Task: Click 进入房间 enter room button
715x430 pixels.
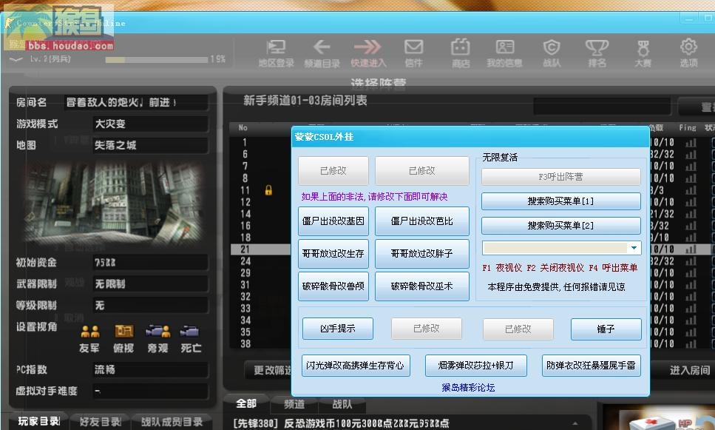Action: pos(689,370)
